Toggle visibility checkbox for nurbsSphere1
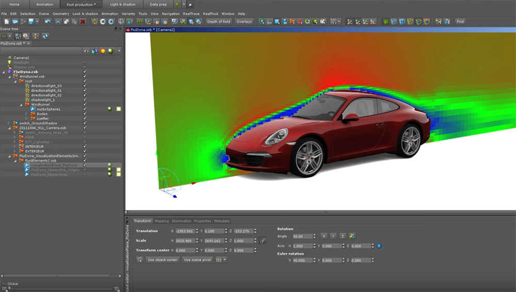This screenshot has width=516, height=292. (x=85, y=109)
